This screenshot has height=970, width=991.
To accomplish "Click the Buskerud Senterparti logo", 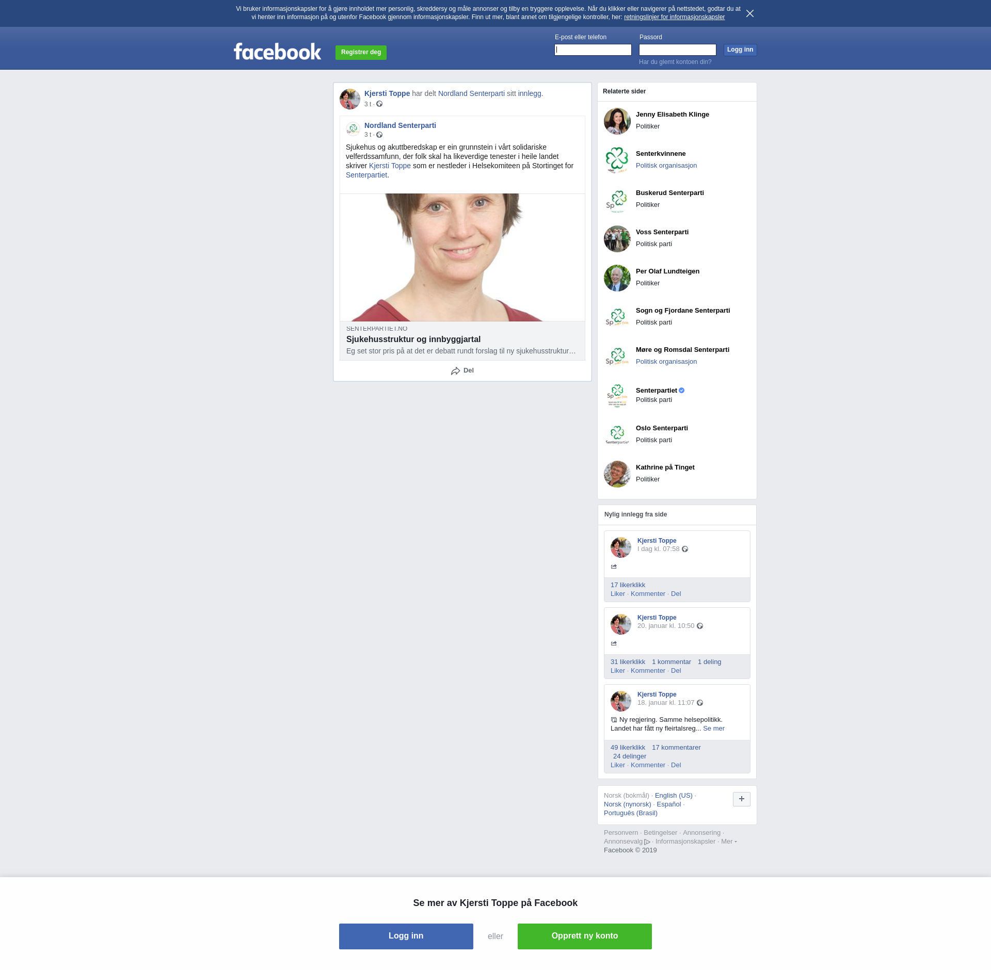I will (617, 200).
